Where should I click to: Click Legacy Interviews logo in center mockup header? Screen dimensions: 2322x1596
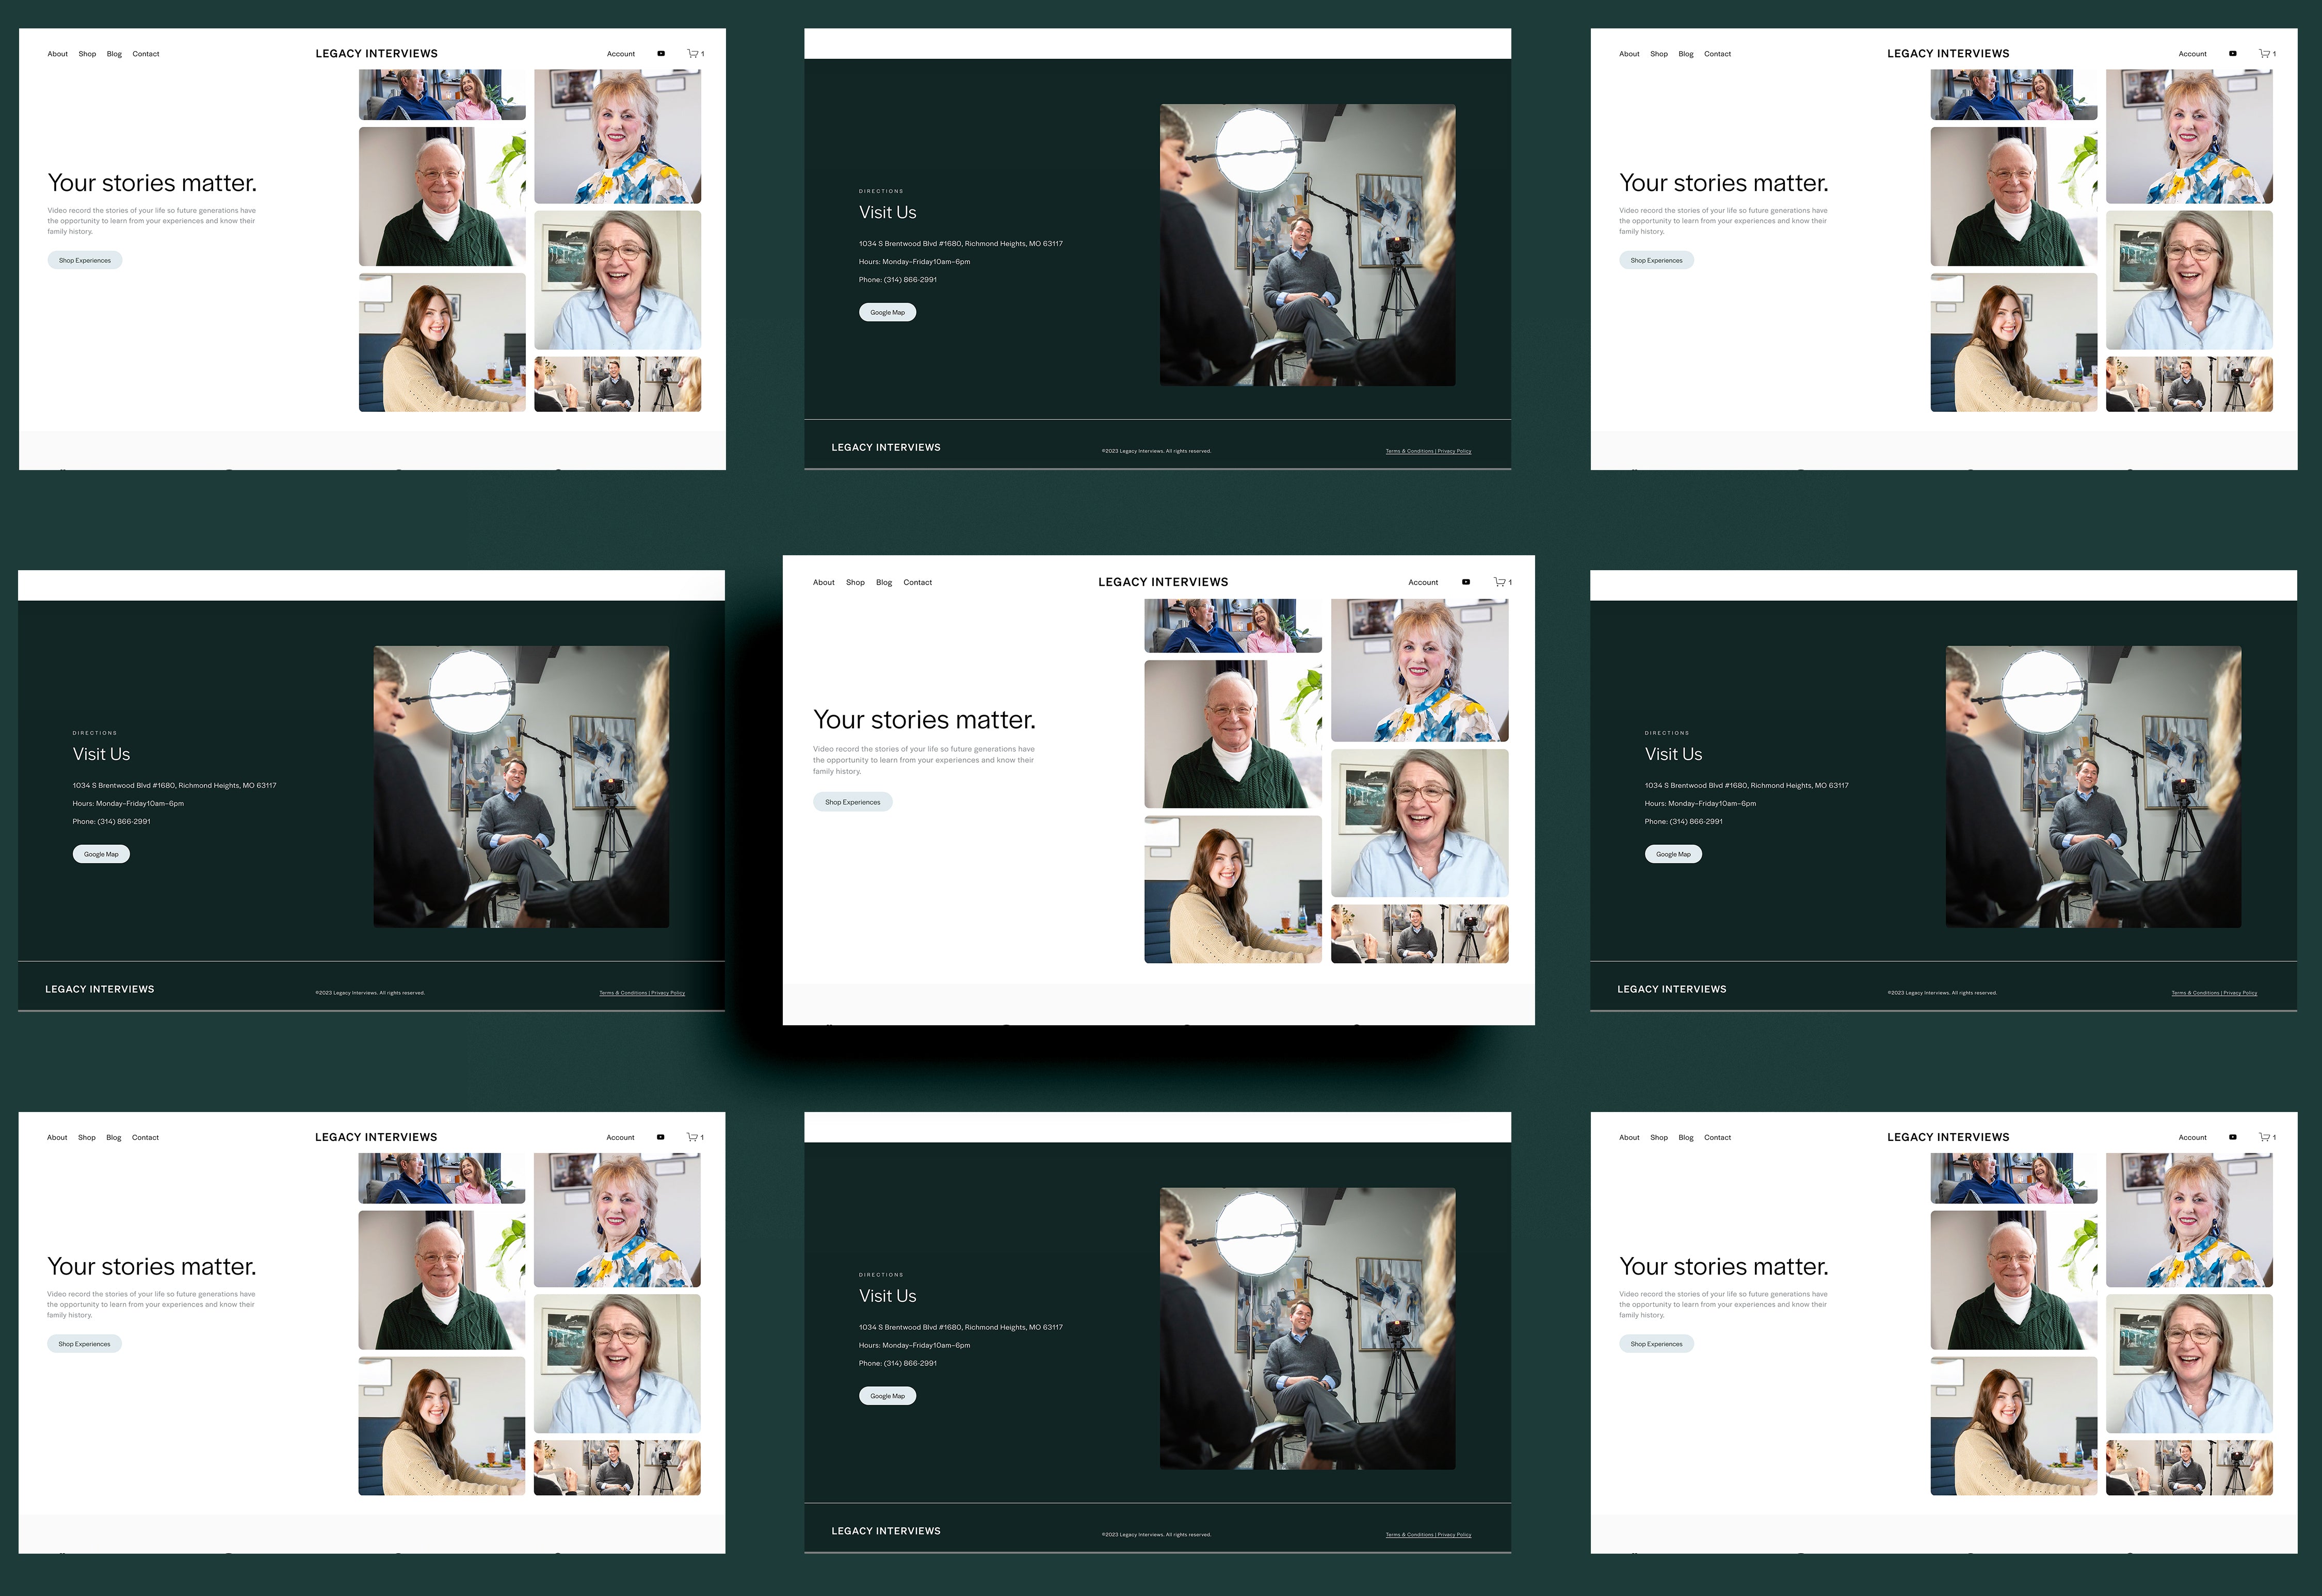click(1163, 582)
